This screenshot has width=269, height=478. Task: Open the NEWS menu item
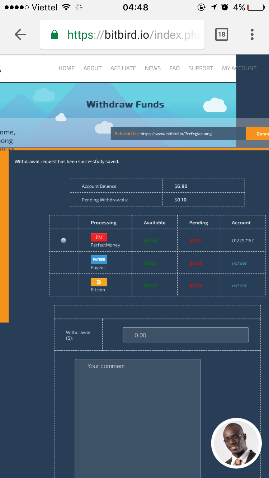click(153, 68)
